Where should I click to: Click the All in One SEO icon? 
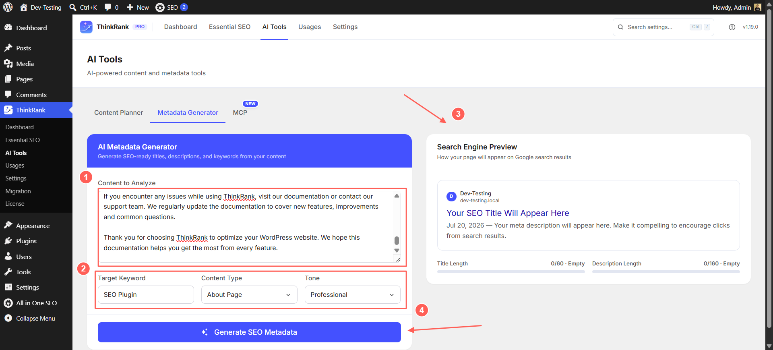point(8,303)
